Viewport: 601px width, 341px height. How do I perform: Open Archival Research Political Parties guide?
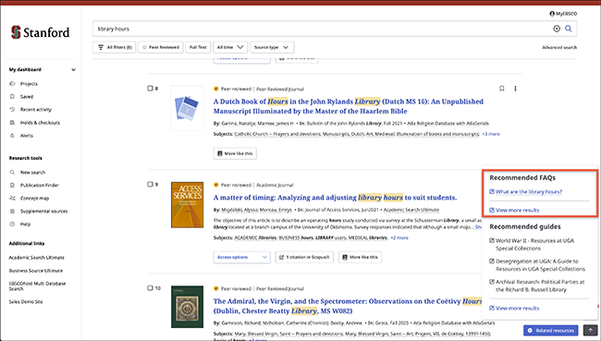[540, 286]
